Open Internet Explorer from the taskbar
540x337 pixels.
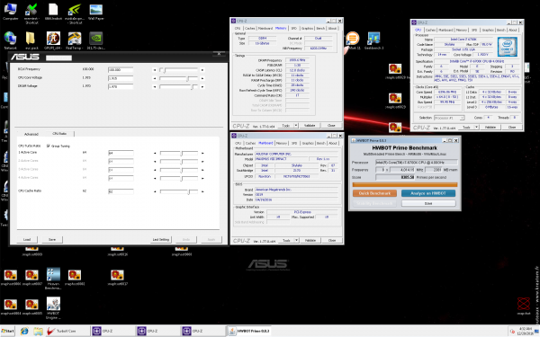(24, 331)
